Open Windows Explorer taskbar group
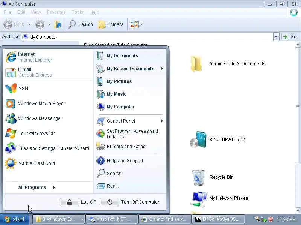Screen dimensions: 301x225 coord(59,219)
